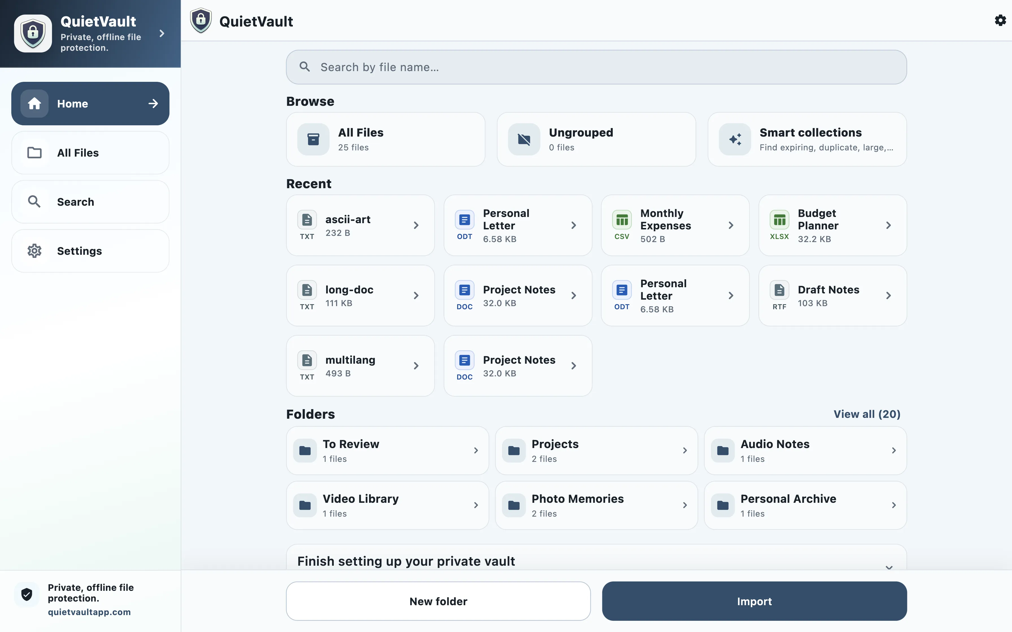Open ascii-art file using its chevron
The height and width of the screenshot is (632, 1012).
tap(416, 225)
